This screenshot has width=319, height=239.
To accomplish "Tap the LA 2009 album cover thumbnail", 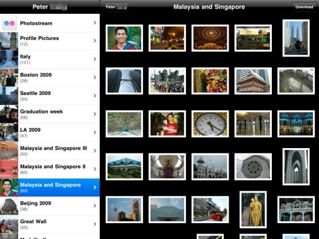I will [9, 133].
